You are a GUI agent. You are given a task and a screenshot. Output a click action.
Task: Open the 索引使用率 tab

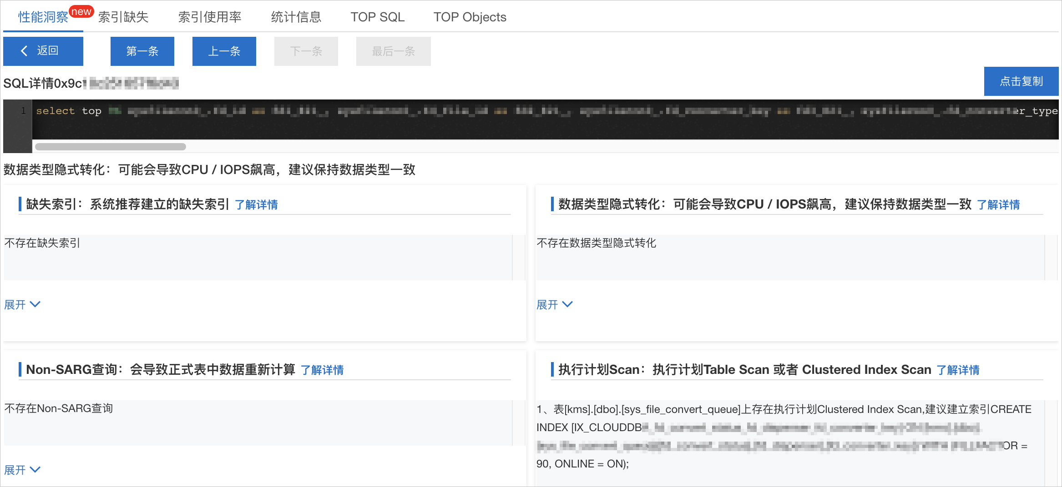[x=210, y=17]
